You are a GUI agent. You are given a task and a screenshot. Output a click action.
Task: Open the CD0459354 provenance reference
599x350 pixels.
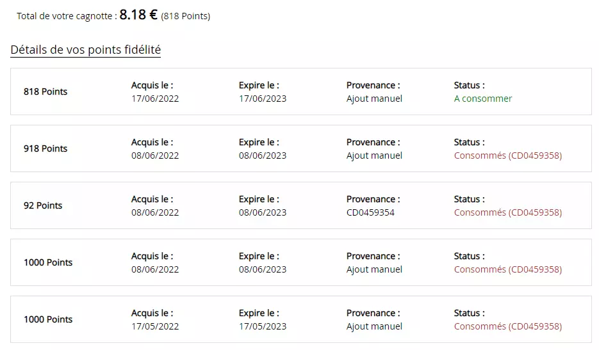(x=370, y=212)
